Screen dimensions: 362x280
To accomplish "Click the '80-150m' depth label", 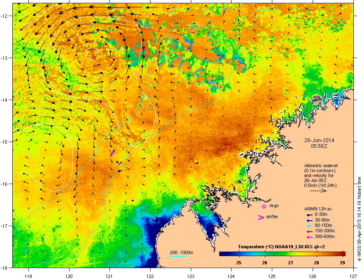I will click(323, 226).
